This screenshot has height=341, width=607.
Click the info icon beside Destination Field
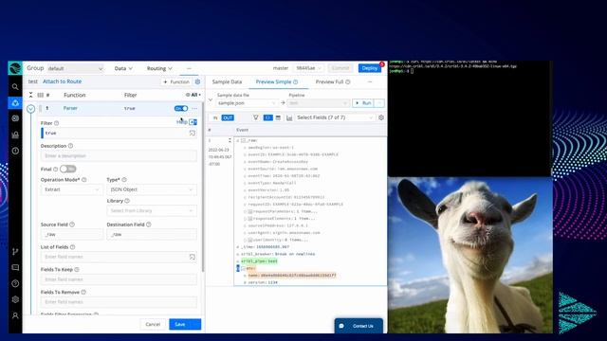coord(149,224)
